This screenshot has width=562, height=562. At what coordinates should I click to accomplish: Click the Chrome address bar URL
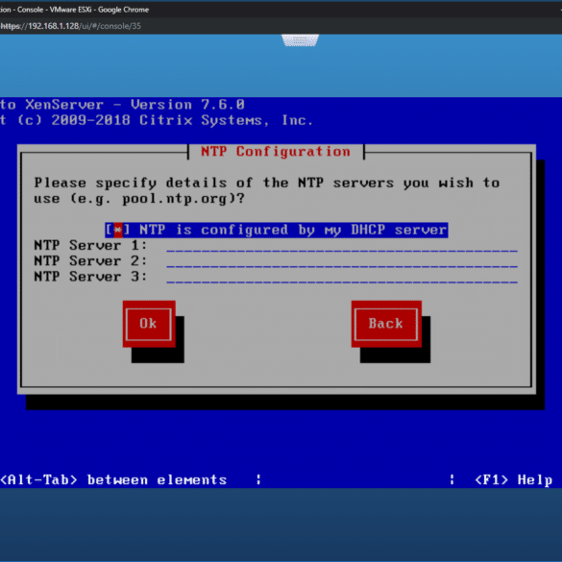(70, 26)
